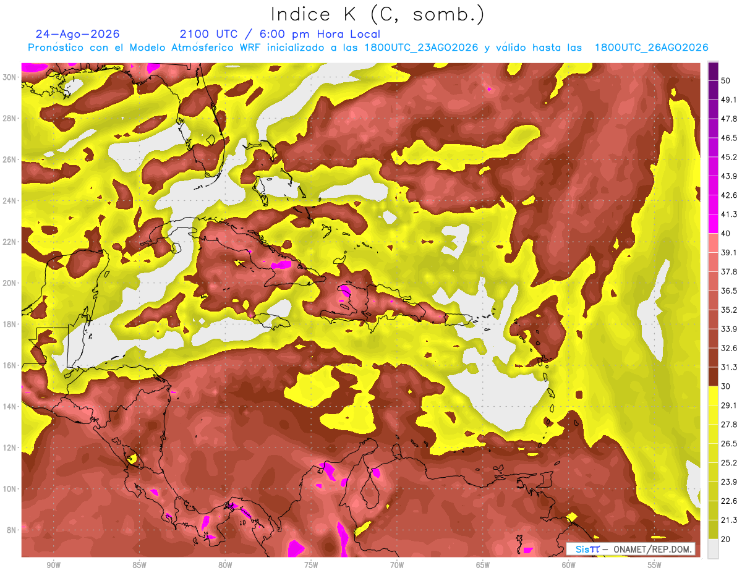This screenshot has height=573, width=742.
Task: Pick the bright yellow swatch between 29.1 and 30
Action: pos(713,396)
